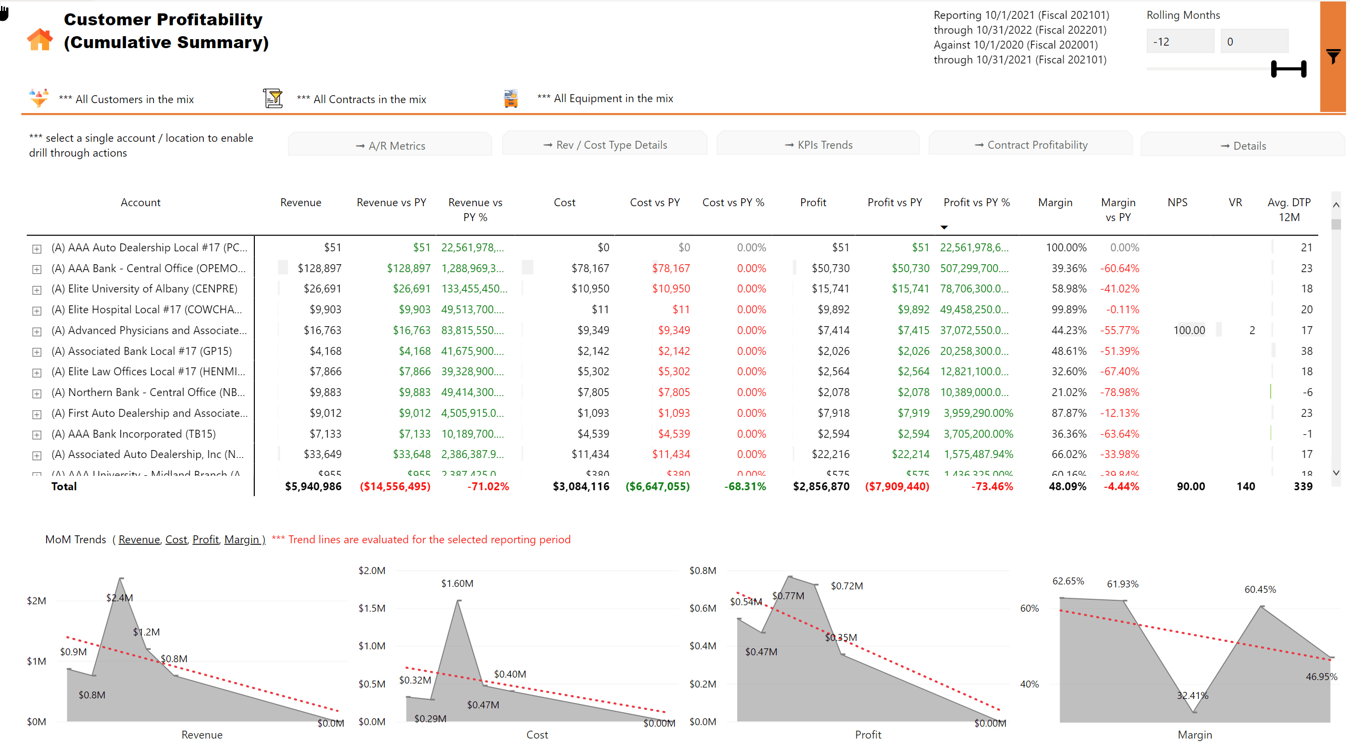The width and height of the screenshot is (1350, 746).
Task: Click the scrollbar down arrow on the table
Action: click(x=1337, y=472)
